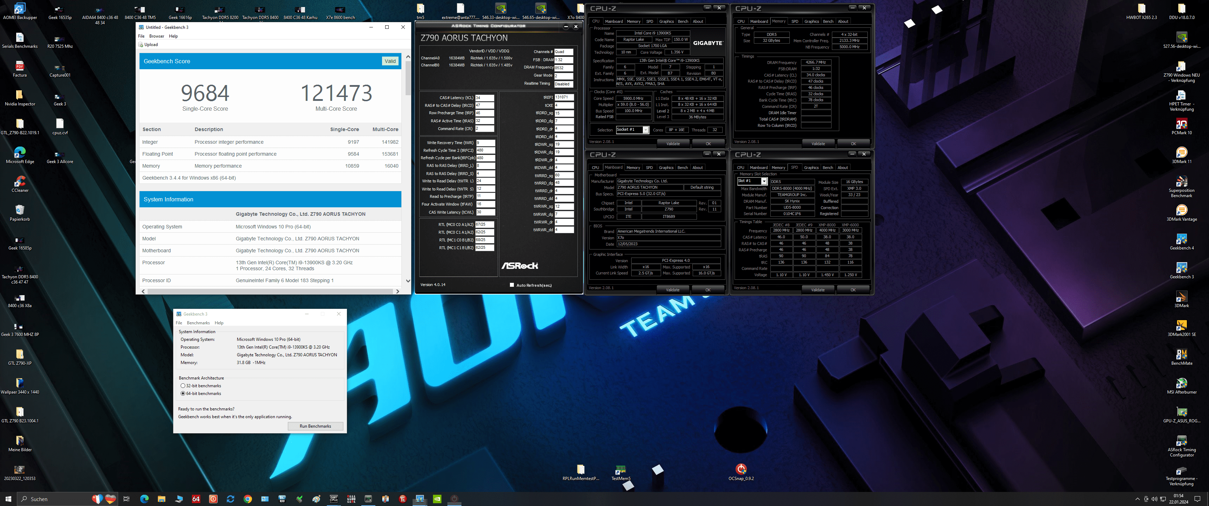Viewport: 1209px width, 506px height.
Task: Click the scroll-down arrow in Geekbench results
Action: pos(408,281)
